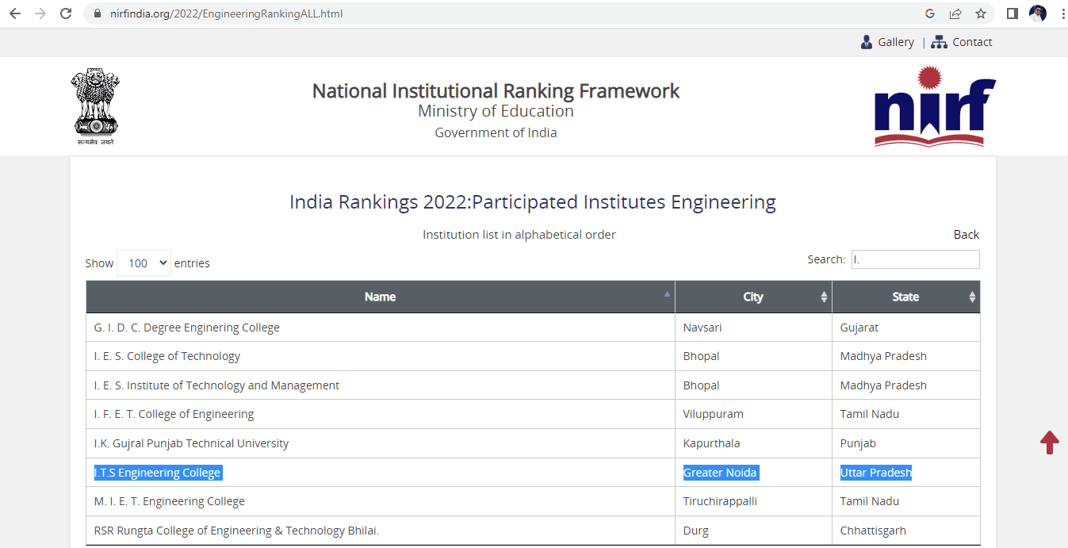1068x548 pixels.
Task: Click the Back link
Action: tap(967, 235)
